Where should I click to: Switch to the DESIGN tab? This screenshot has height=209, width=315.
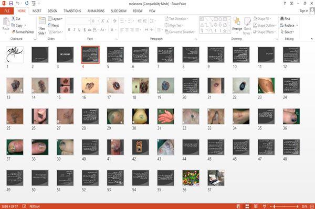point(52,11)
